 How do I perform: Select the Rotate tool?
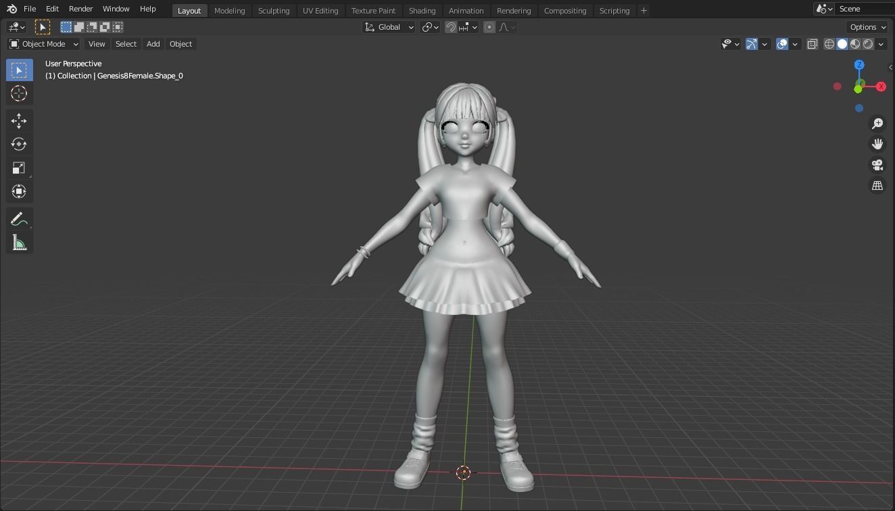point(19,144)
